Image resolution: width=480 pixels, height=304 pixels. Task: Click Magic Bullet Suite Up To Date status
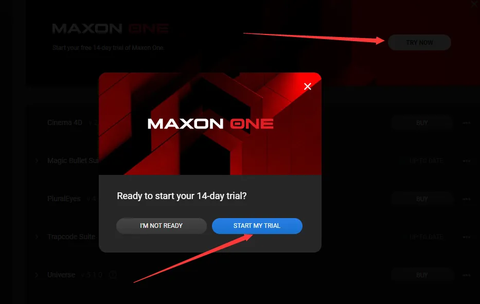pos(426,160)
